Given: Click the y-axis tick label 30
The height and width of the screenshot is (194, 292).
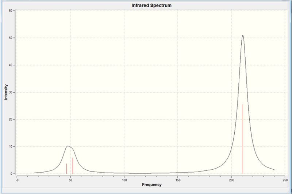Looking at the screenshot, I should point(11,92).
